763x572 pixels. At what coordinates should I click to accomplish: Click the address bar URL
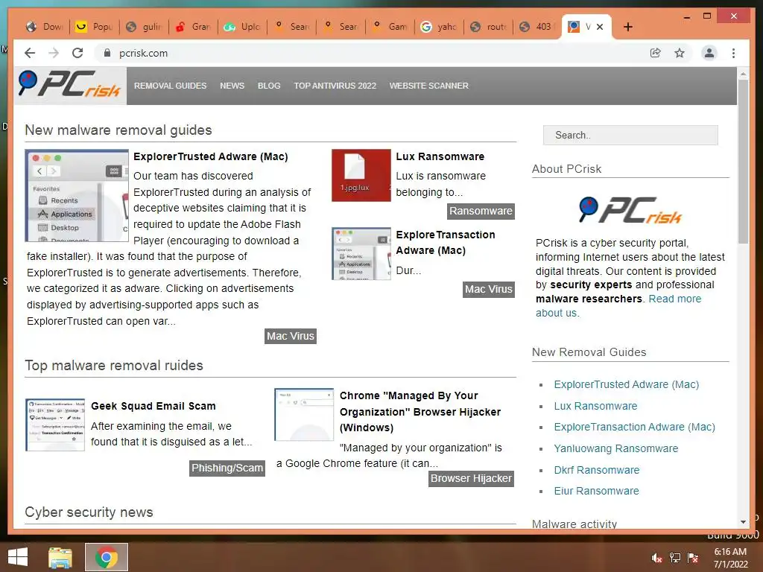click(x=144, y=53)
